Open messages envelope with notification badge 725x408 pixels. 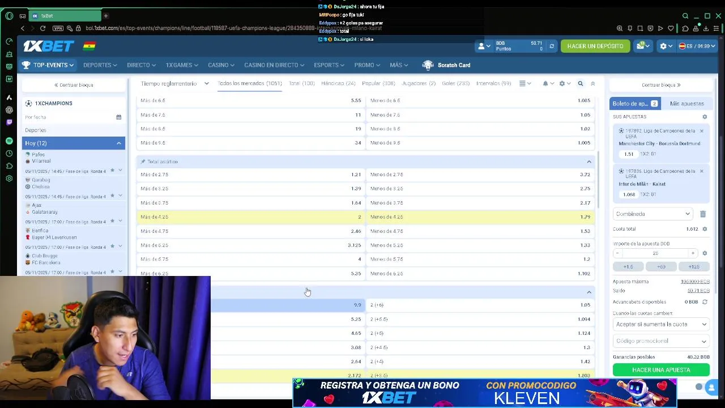click(642, 46)
